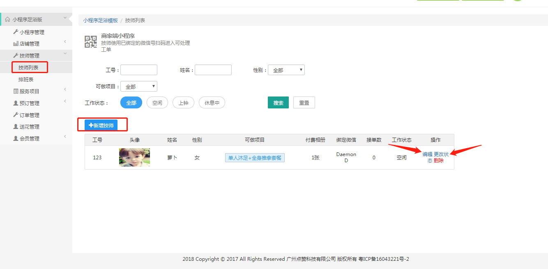Click the 搜索 button

tap(278, 103)
